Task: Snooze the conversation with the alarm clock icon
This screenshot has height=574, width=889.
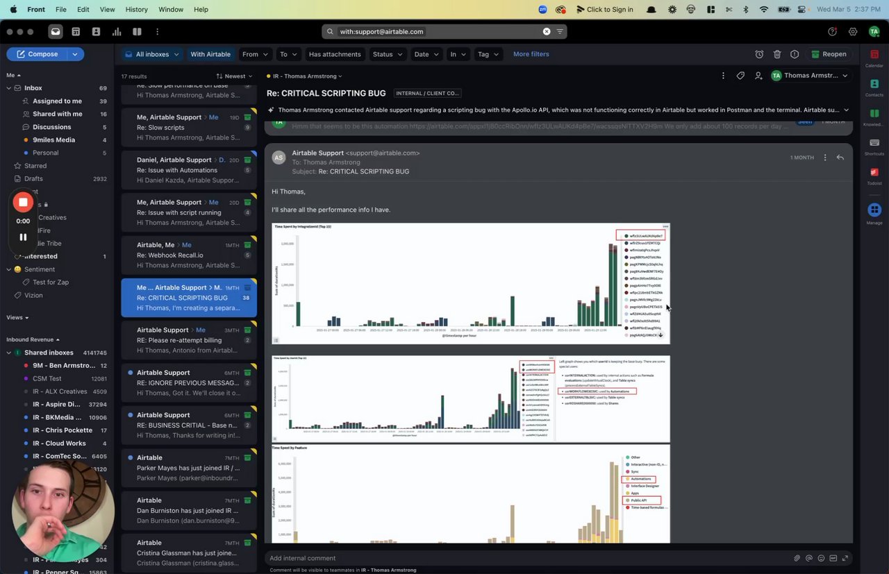Action: (759, 54)
